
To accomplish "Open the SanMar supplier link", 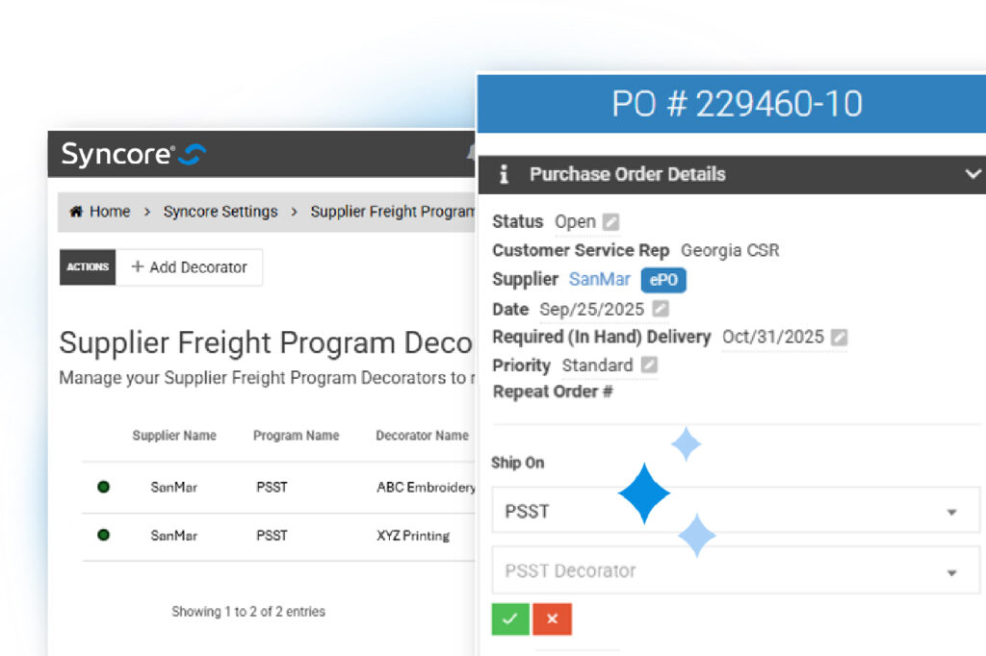I will (x=599, y=280).
